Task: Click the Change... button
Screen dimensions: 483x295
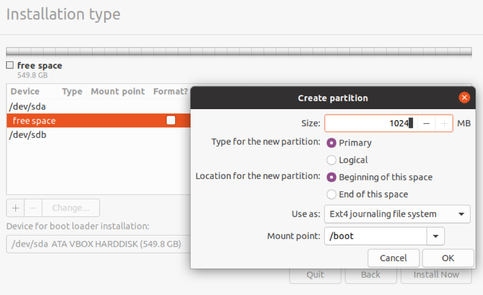Action: tap(70, 208)
